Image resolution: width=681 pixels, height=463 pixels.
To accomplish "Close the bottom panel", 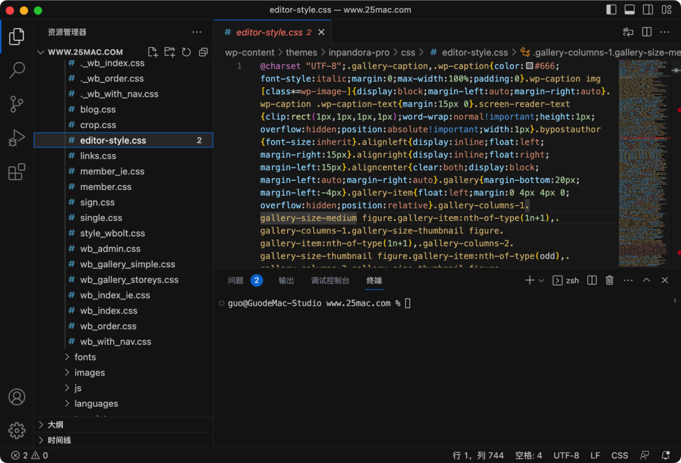I will click(665, 280).
